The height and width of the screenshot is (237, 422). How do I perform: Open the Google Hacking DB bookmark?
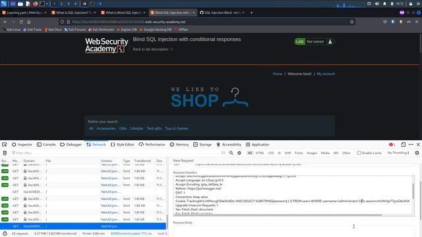tap(155, 30)
